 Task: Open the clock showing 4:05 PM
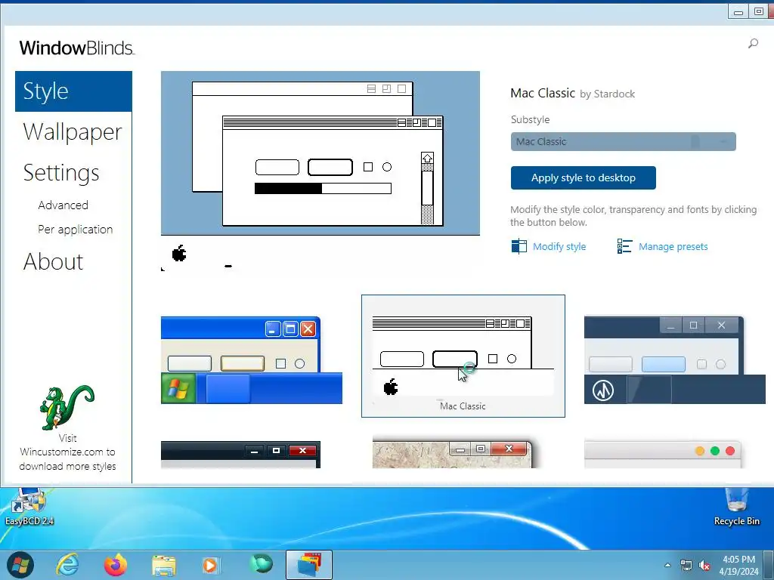(738, 565)
